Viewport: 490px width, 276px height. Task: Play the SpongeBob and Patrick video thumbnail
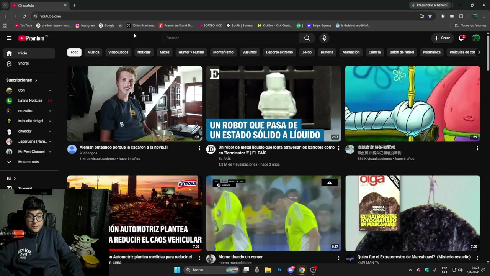[413, 104]
